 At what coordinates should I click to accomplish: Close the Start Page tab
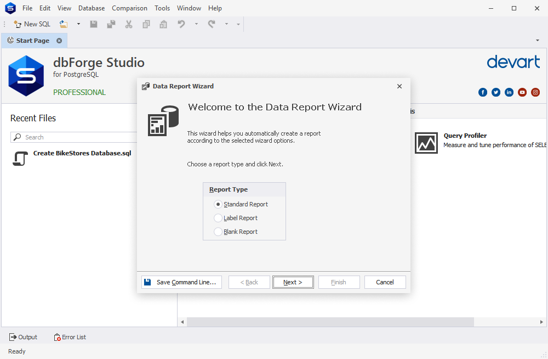59,41
